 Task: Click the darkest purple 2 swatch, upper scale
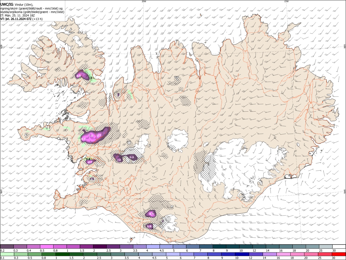point(101,246)
